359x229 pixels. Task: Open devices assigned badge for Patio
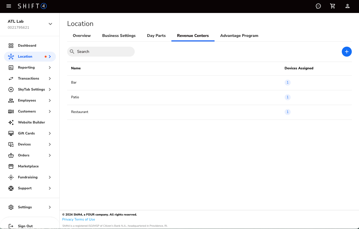[x=287, y=97]
